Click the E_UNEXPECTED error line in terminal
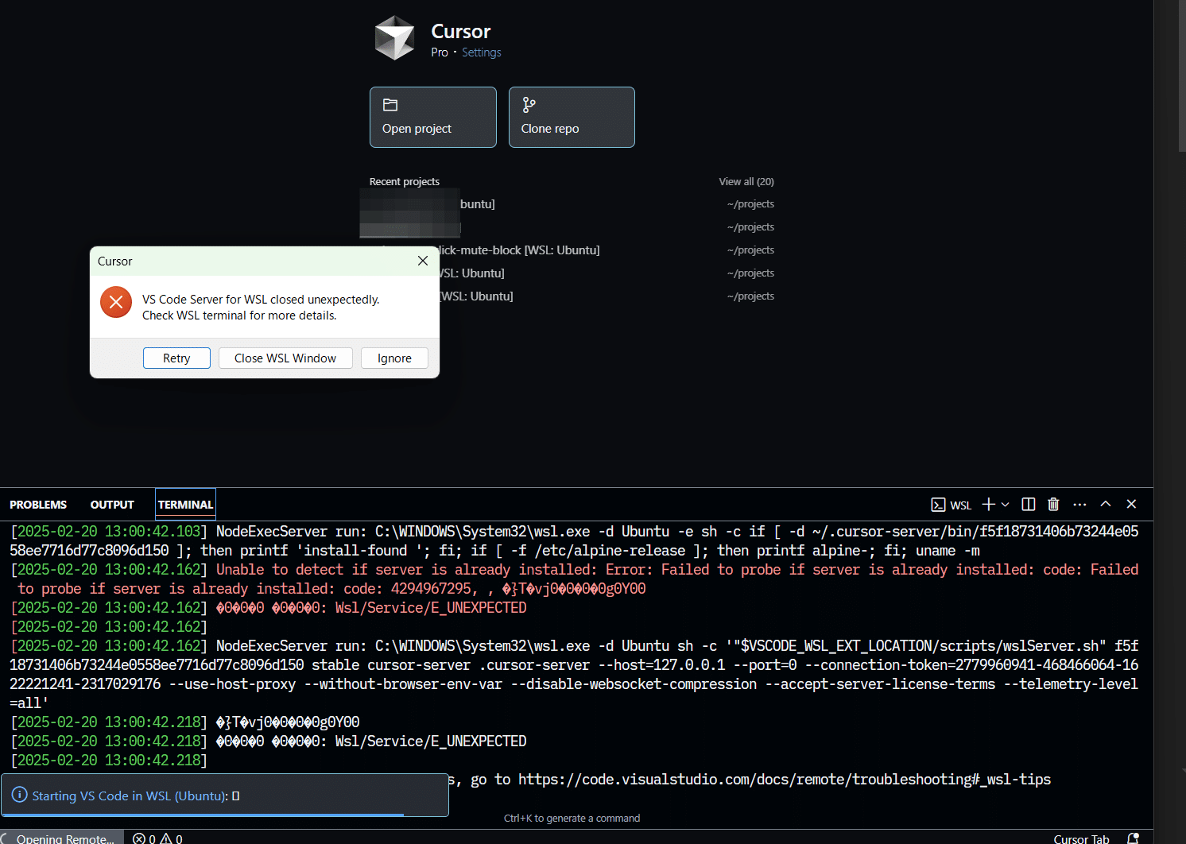The height and width of the screenshot is (844, 1186). tap(371, 608)
